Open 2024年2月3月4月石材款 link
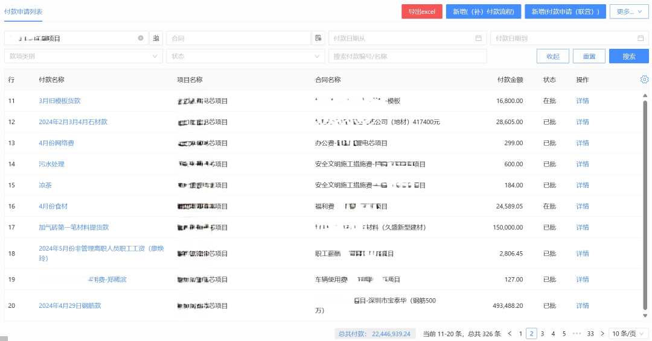Viewport: 652px width, 341px height. (x=73, y=122)
